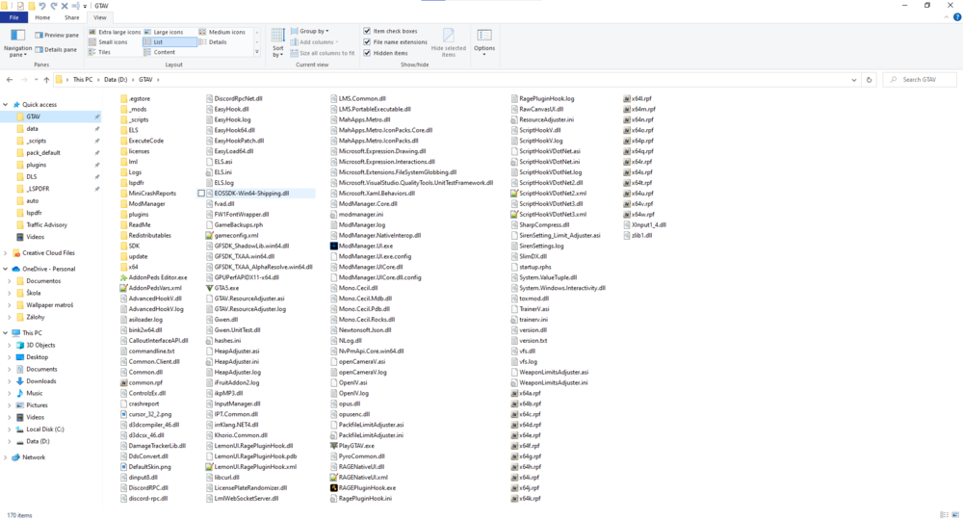Click the cursor_32_2.png file icon
The width and height of the screenshot is (963, 521).
point(123,414)
